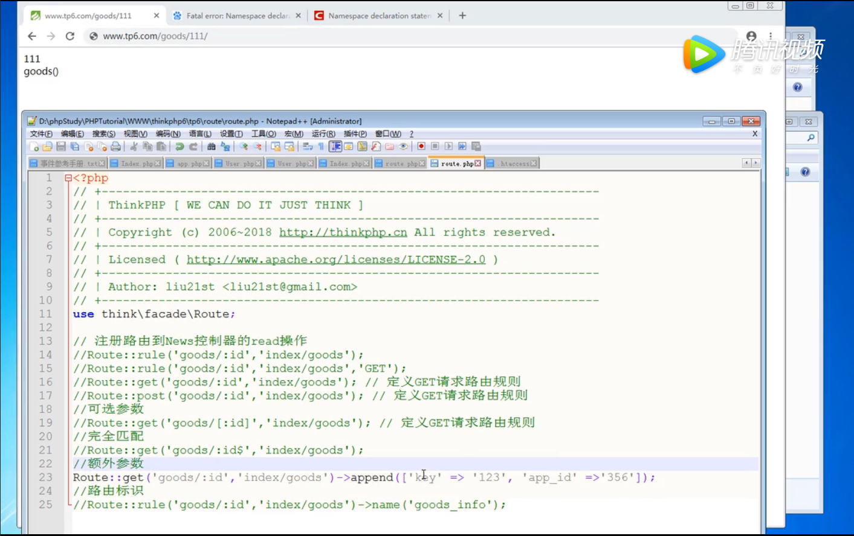Image resolution: width=854 pixels, height=536 pixels.
Task: Run macro multiple times icon
Action: pos(462,147)
